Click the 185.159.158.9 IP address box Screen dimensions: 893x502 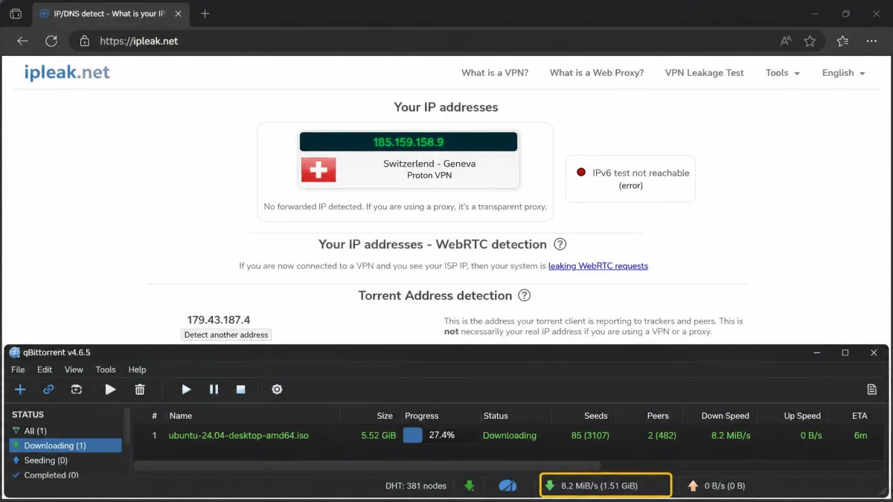coord(408,141)
